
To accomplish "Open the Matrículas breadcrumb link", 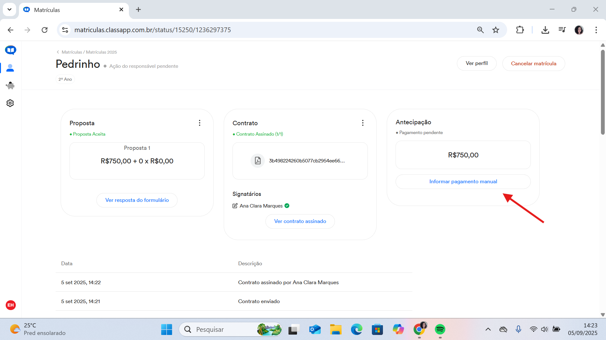I will point(72,52).
